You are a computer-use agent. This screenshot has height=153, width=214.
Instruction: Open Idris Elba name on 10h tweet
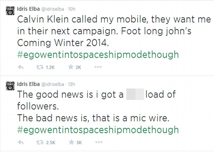coord(28,9)
